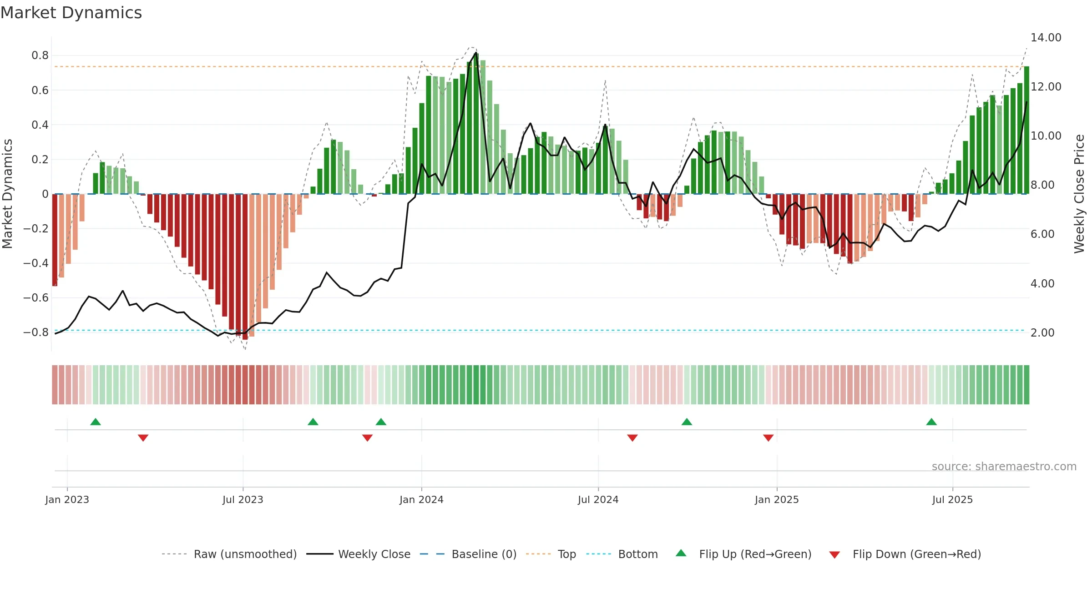1092x614 pixels.
Task: Click the Weekly Close legend entry
Action: [358, 554]
